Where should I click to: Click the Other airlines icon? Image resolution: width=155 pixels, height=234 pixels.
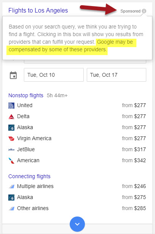[11, 208]
